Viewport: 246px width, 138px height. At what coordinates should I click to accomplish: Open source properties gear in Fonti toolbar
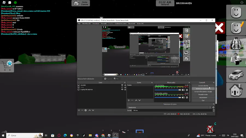coord(86,110)
